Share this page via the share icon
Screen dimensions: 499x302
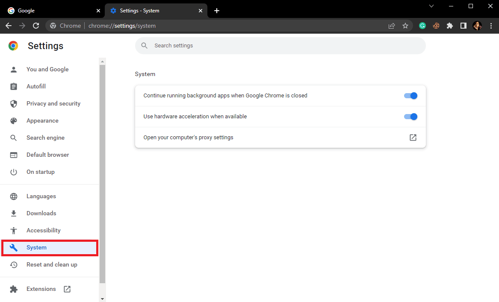[392, 26]
